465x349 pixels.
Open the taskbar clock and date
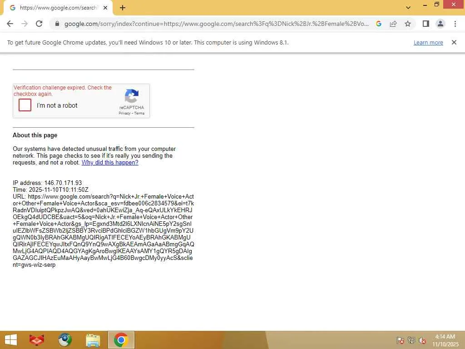coord(445,340)
